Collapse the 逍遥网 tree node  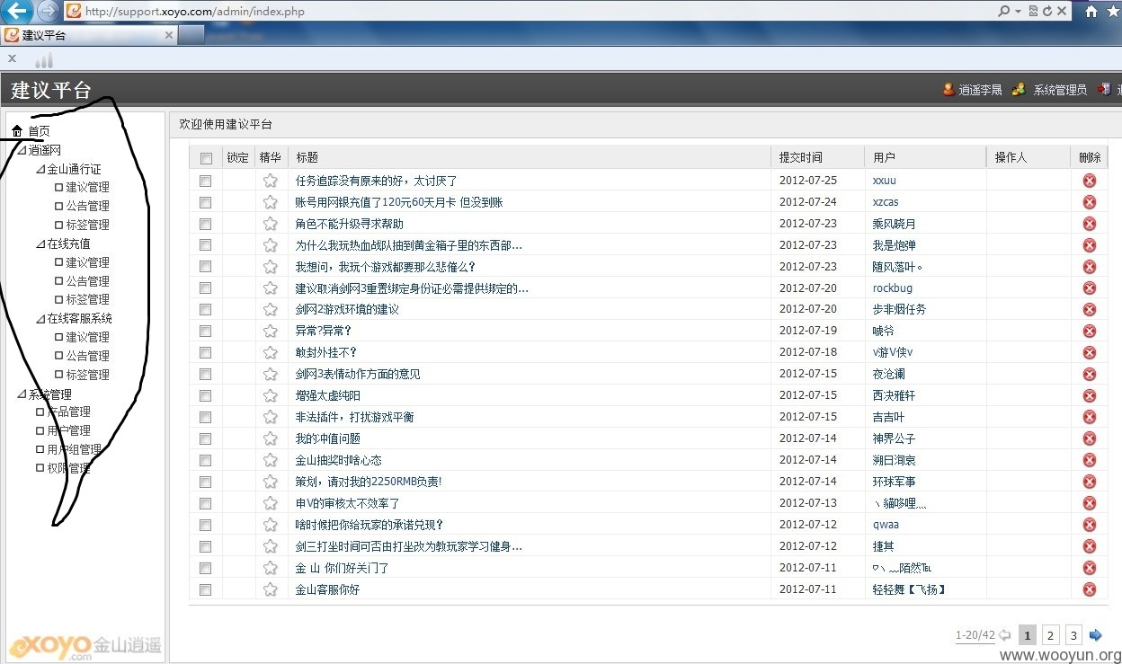click(x=22, y=150)
